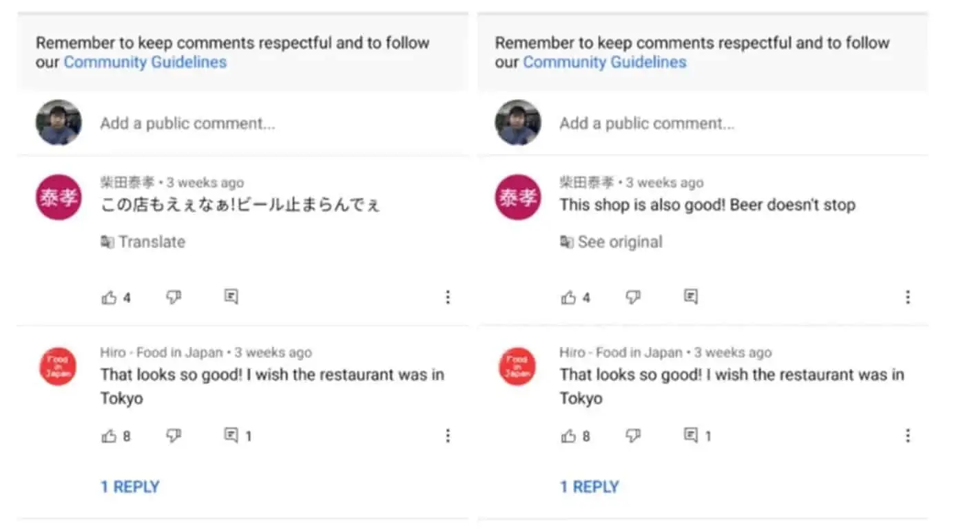The image size is (974, 530).
Task: Open three-dot menu for the translated beer comment
Action: tap(907, 297)
